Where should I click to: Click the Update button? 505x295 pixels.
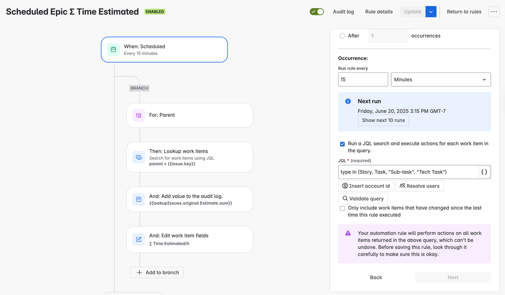click(412, 12)
